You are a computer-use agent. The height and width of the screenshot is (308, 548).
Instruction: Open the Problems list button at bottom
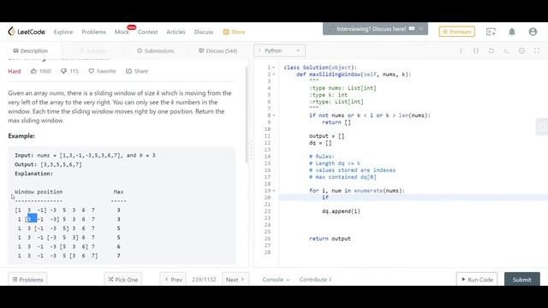click(27, 280)
